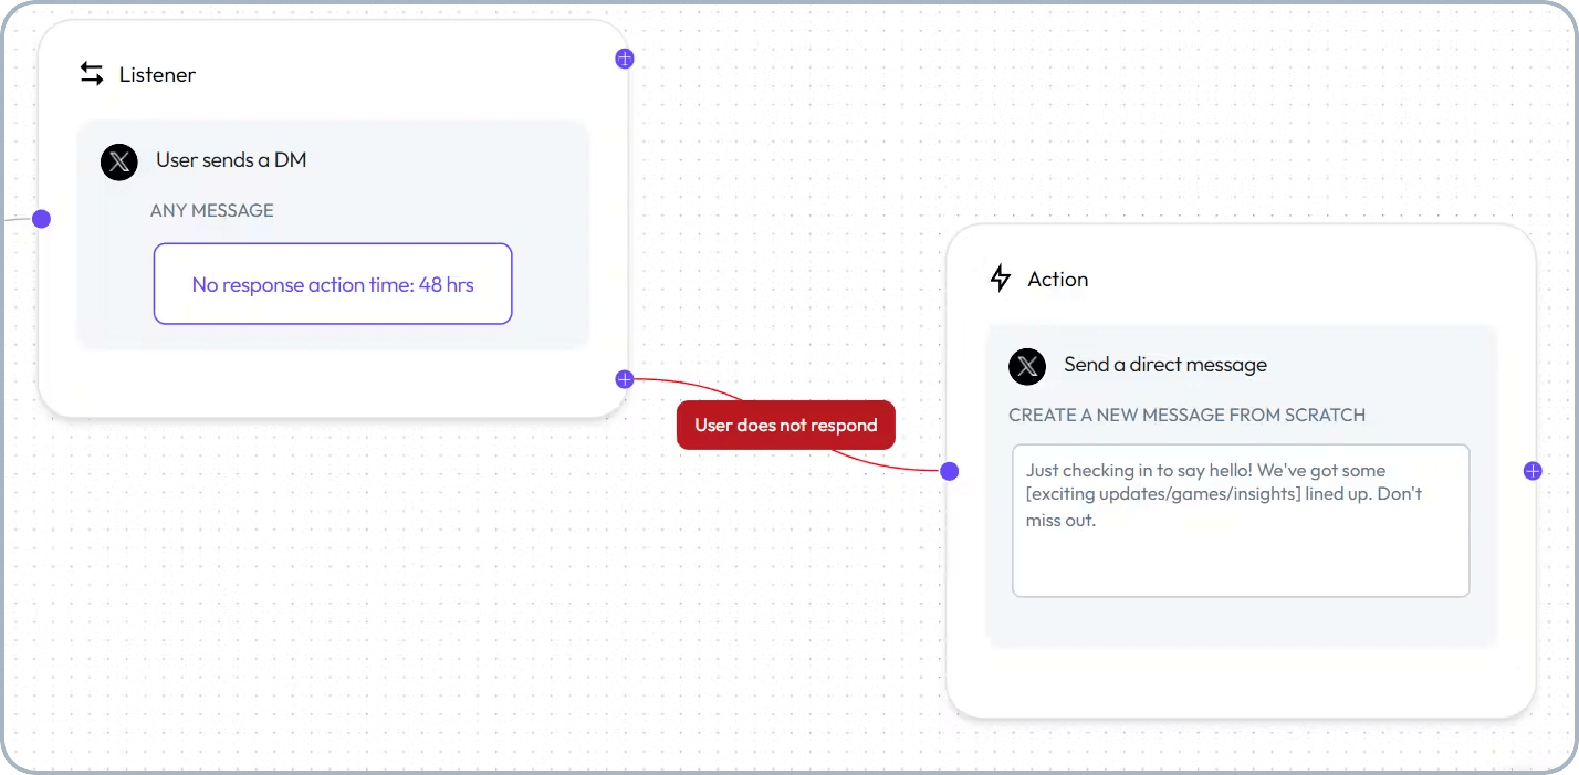Screen dimensions: 1579x775
Task: Select the Action node title
Action: point(1058,279)
